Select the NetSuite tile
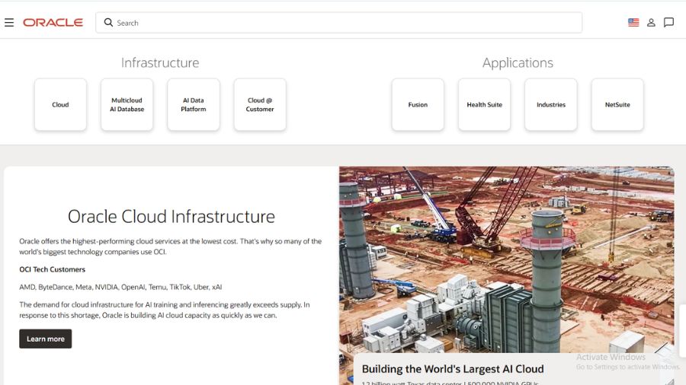This screenshot has height=385, width=686. [x=617, y=105]
